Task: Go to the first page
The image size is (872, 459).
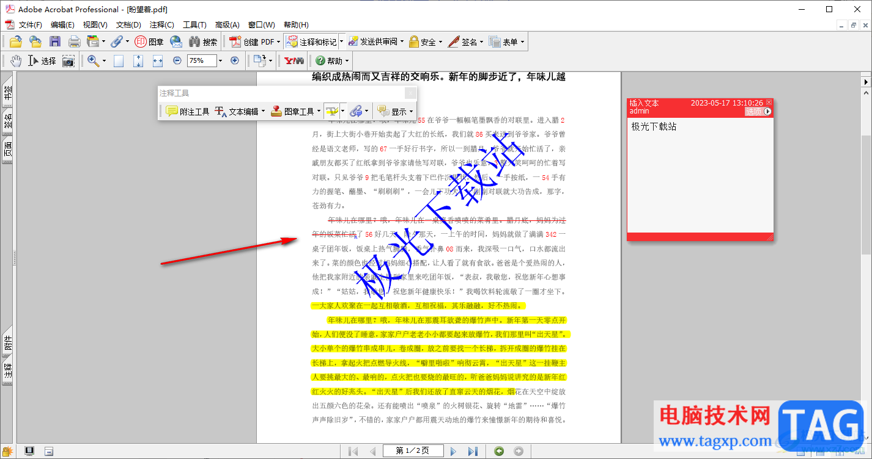Action: 353,451
